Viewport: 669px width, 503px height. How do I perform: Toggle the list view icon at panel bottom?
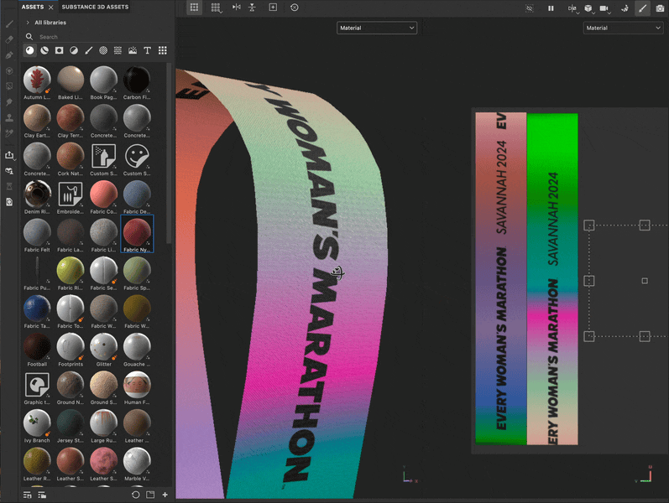(42, 495)
